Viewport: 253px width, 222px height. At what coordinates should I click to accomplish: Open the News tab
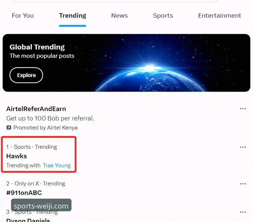tap(119, 16)
